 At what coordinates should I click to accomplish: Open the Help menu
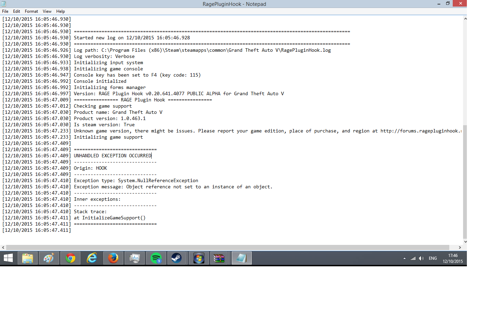tap(60, 11)
